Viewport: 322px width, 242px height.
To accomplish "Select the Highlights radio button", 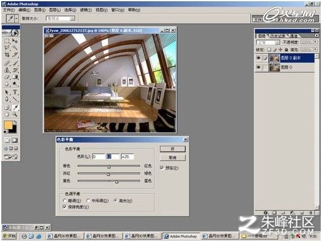I will pos(116,201).
